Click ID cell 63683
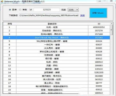 [x=99, y=48]
